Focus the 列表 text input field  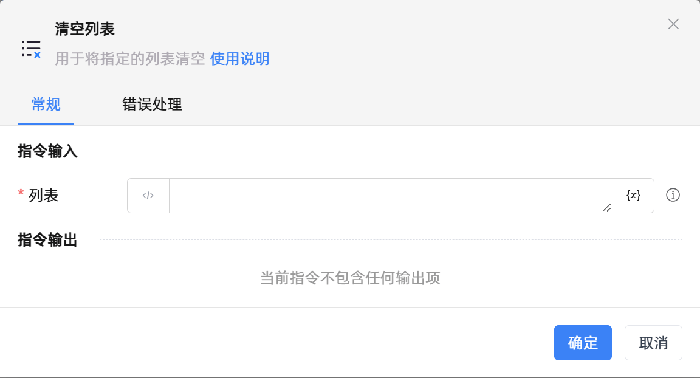[389, 196]
